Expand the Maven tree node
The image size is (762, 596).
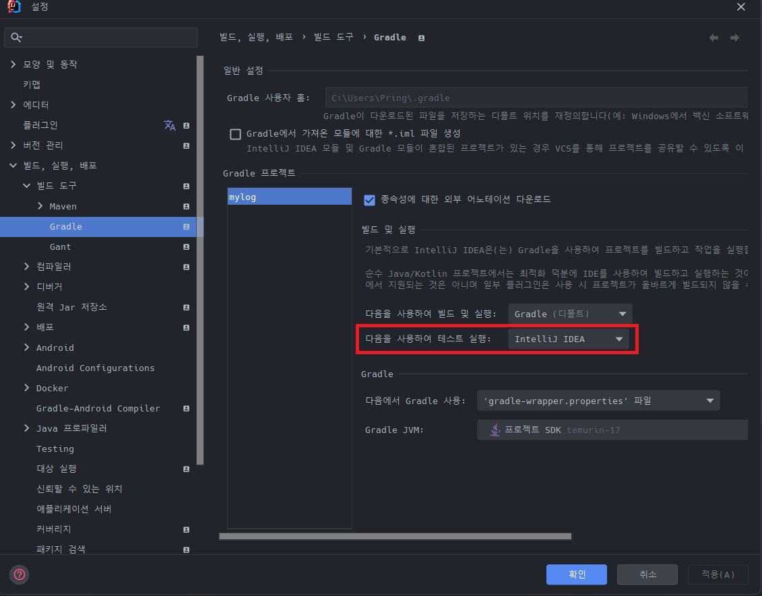point(40,206)
